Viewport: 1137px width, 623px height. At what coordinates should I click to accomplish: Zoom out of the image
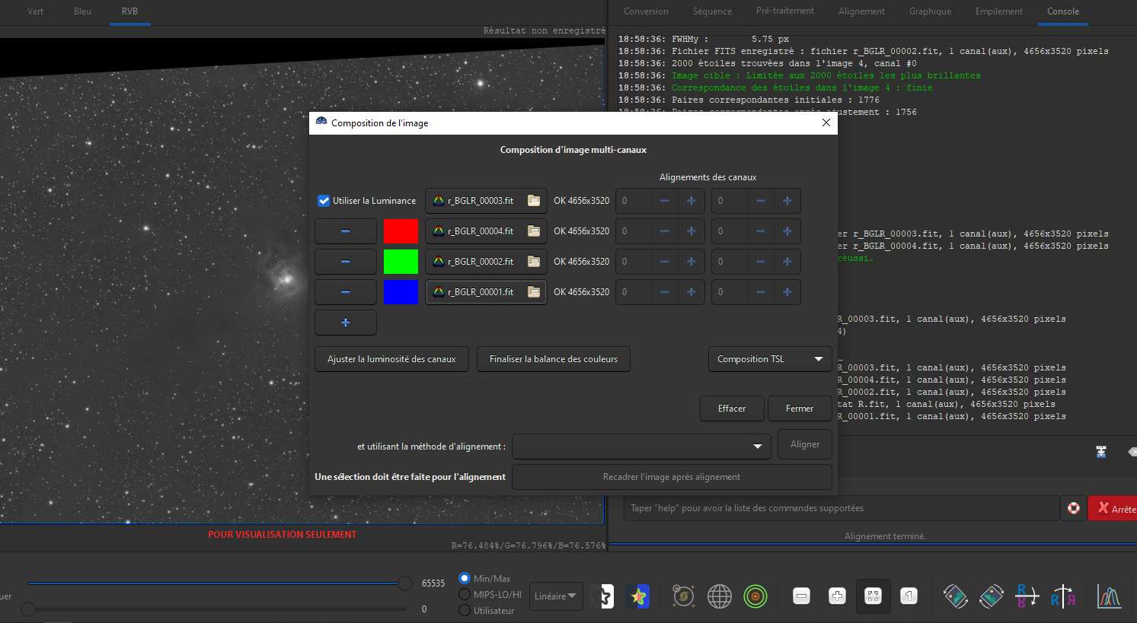point(801,596)
